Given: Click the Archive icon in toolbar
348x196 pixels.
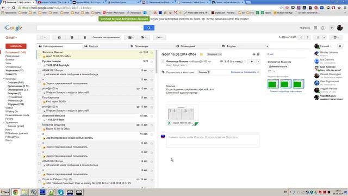Looking at the screenshot, I should point(59,38).
